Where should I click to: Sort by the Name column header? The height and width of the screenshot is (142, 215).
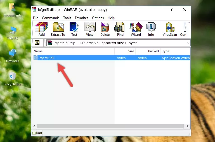pyautogui.click(x=73, y=51)
